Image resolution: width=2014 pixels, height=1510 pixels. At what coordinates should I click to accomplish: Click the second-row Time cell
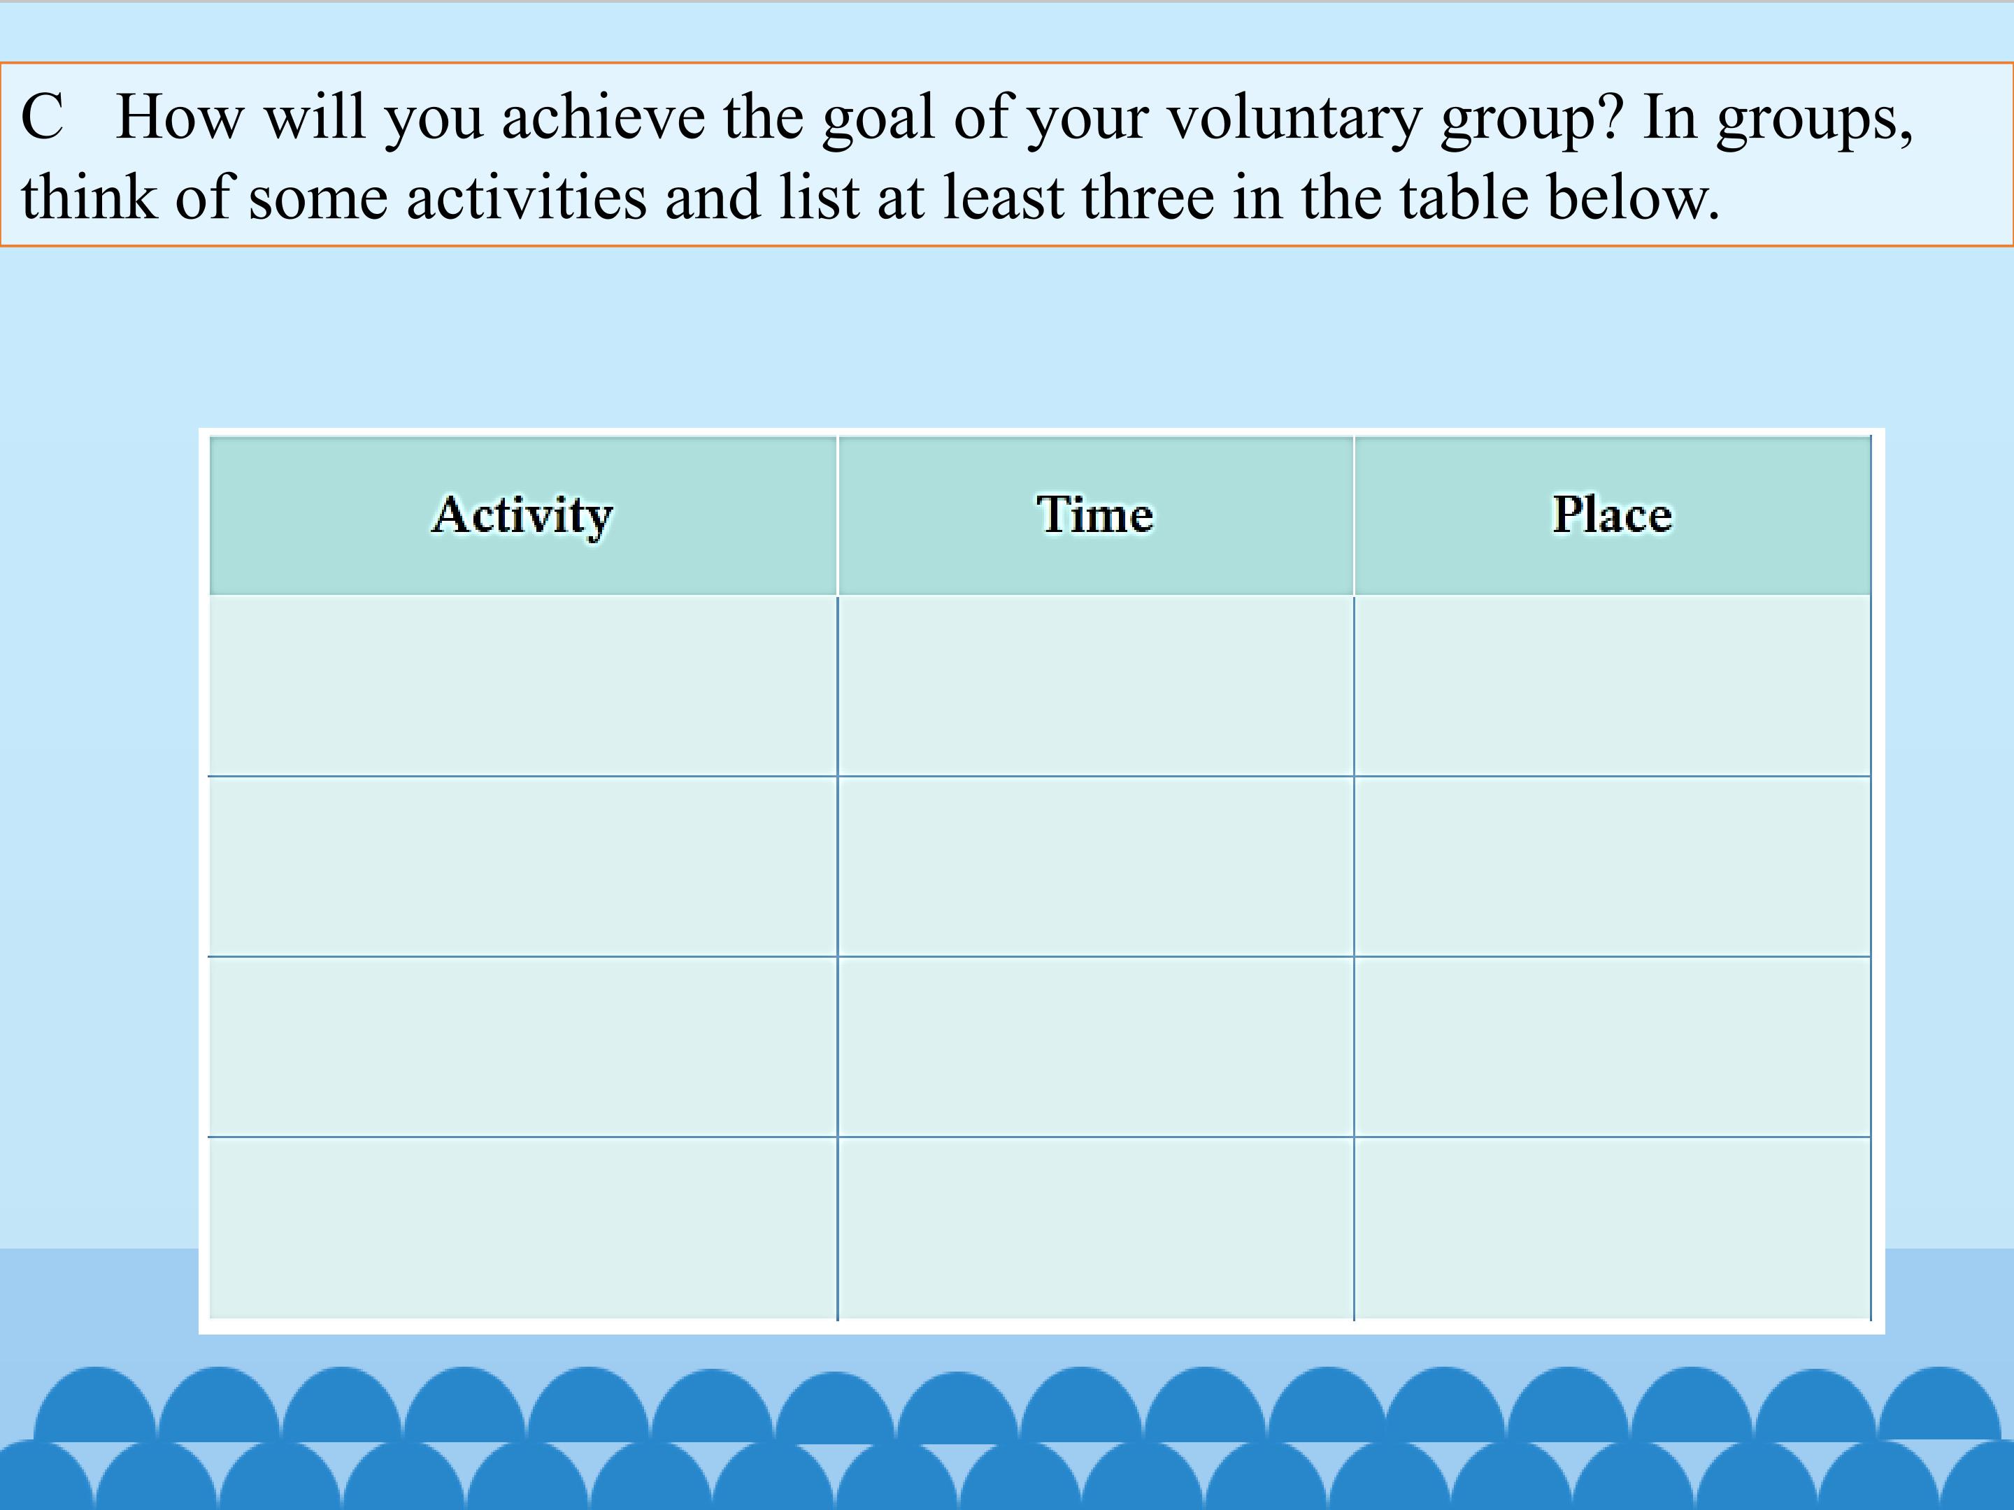point(1095,866)
